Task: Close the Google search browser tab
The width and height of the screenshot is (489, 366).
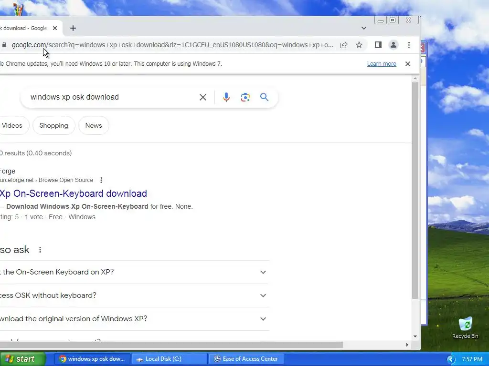Action: point(55,28)
